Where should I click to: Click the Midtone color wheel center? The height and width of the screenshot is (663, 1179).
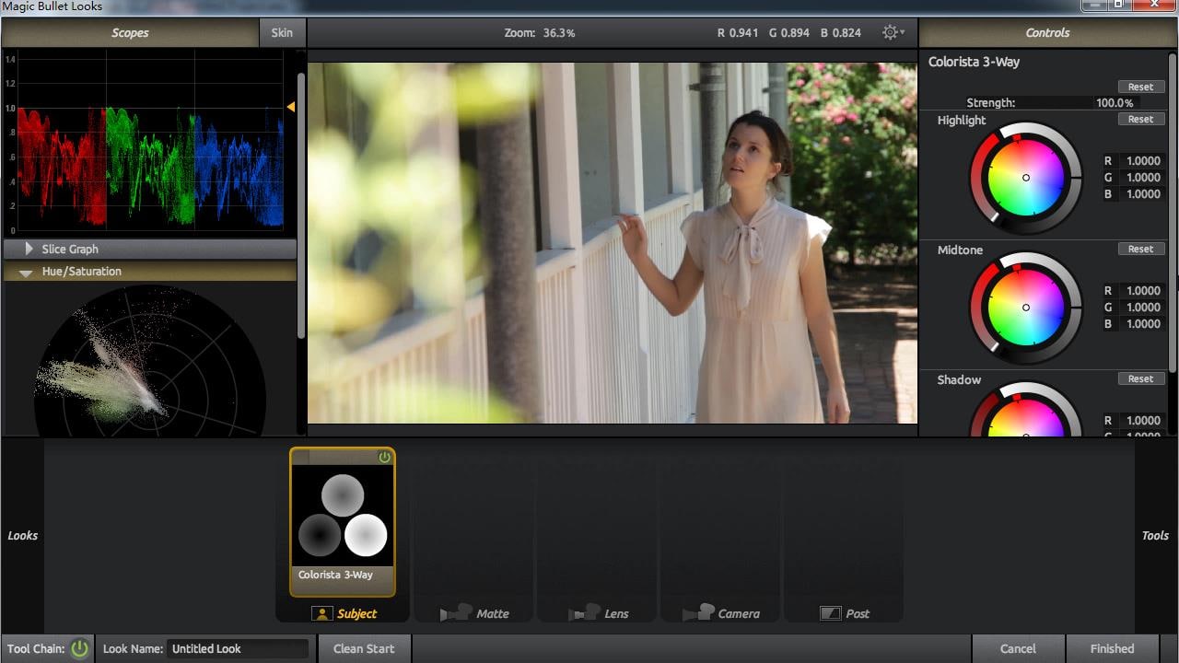(1025, 308)
